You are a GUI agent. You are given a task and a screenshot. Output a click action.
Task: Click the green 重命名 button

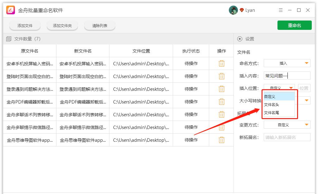294,25
